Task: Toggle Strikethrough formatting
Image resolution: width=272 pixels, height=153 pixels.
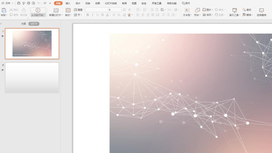Action: (102, 15)
